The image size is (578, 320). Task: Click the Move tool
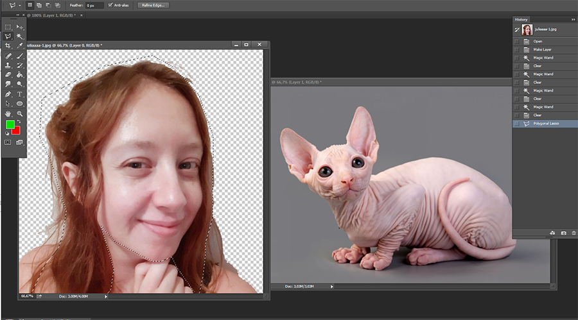point(20,27)
